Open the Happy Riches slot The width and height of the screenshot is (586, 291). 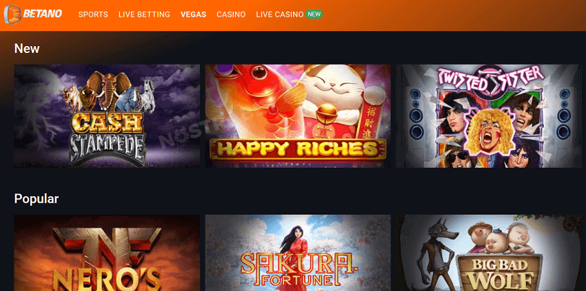click(x=298, y=116)
